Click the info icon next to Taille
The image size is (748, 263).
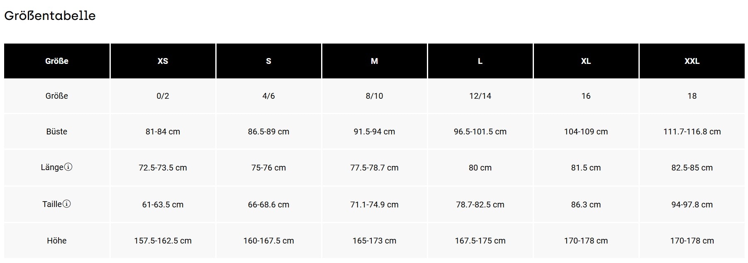point(67,204)
